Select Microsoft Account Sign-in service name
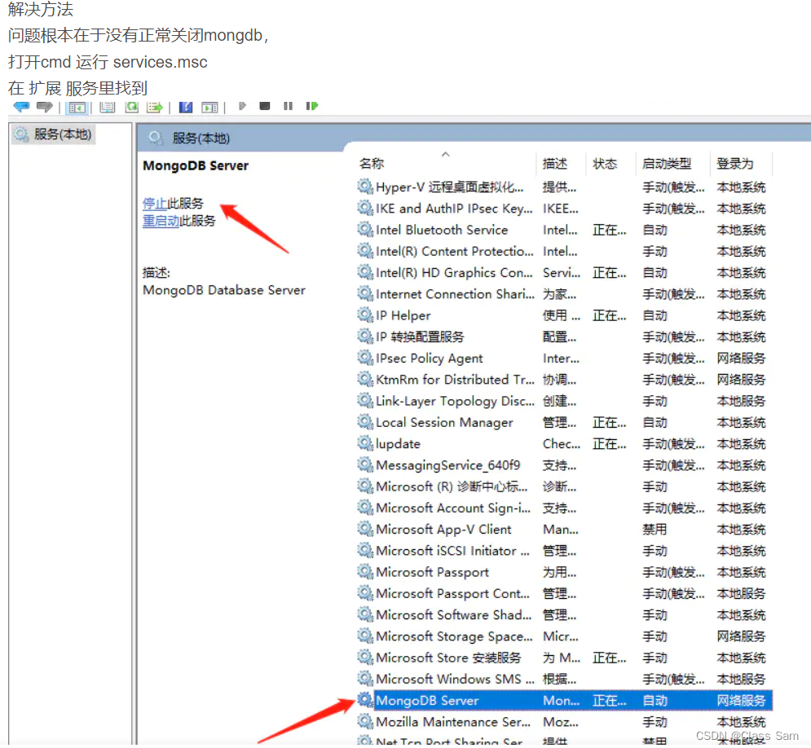Image resolution: width=811 pixels, height=748 pixels. click(453, 508)
